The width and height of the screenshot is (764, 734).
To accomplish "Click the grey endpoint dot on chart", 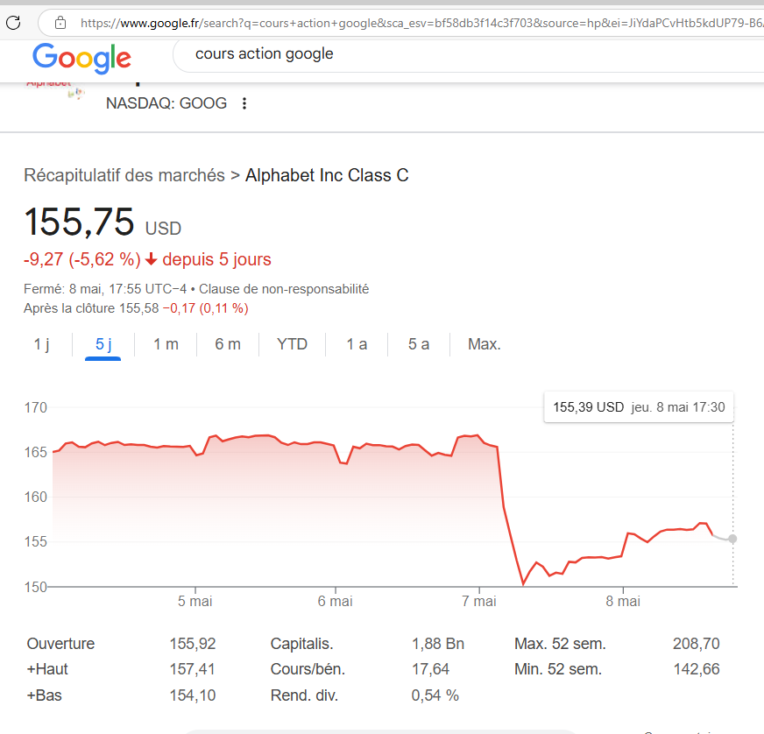I will click(732, 539).
